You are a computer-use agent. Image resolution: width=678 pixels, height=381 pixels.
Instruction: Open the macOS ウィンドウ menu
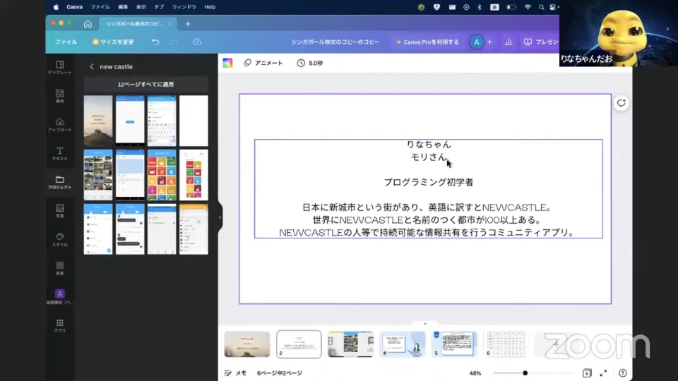pos(184,7)
